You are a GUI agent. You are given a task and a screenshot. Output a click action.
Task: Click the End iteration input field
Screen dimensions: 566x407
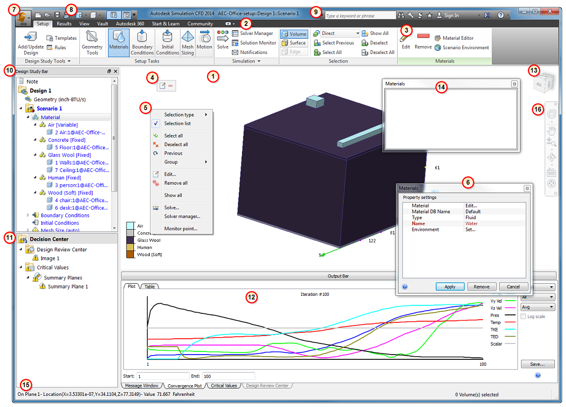[228, 376]
